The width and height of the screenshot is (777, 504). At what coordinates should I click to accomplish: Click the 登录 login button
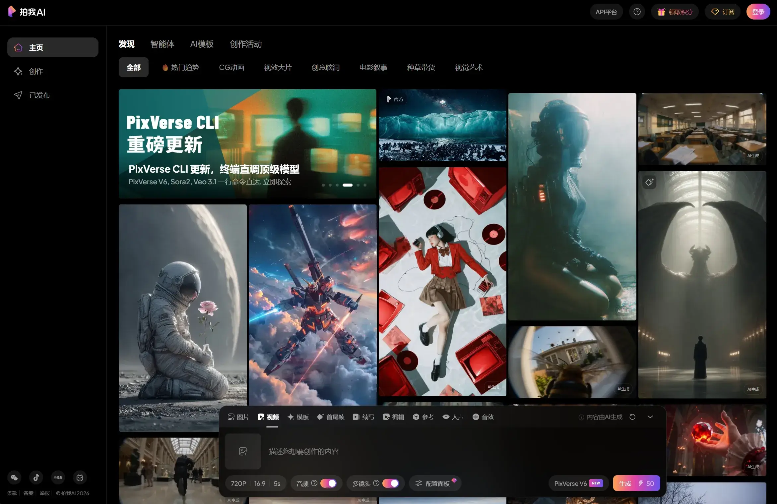[758, 12]
